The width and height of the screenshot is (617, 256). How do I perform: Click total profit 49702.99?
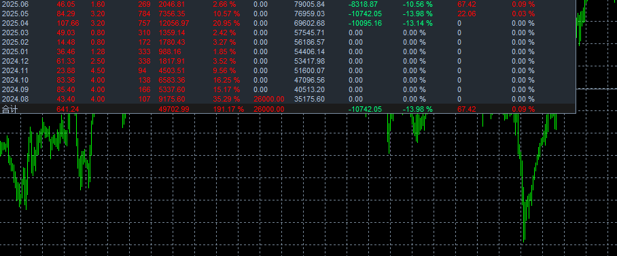(x=174, y=109)
